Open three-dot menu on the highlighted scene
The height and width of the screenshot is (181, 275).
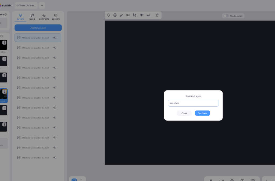tap(4, 92)
